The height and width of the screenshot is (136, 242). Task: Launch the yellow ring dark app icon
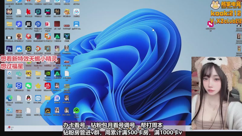pyautogui.click(x=28, y=49)
